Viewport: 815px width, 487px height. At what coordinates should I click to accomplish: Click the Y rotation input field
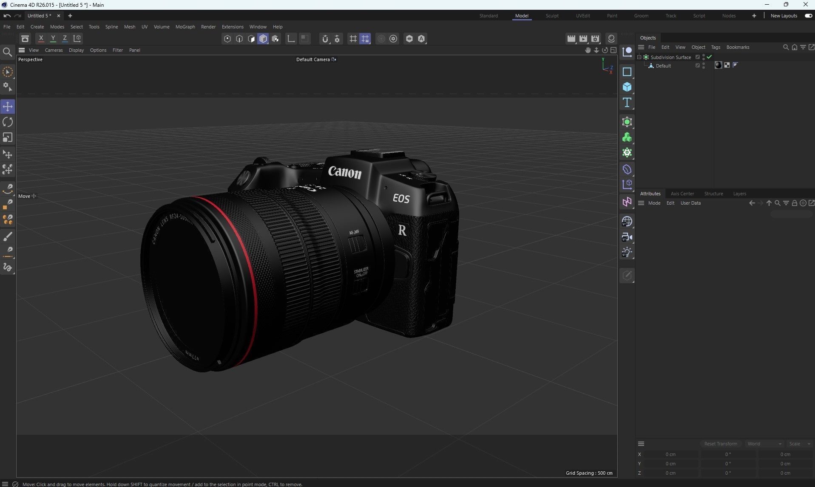728,464
